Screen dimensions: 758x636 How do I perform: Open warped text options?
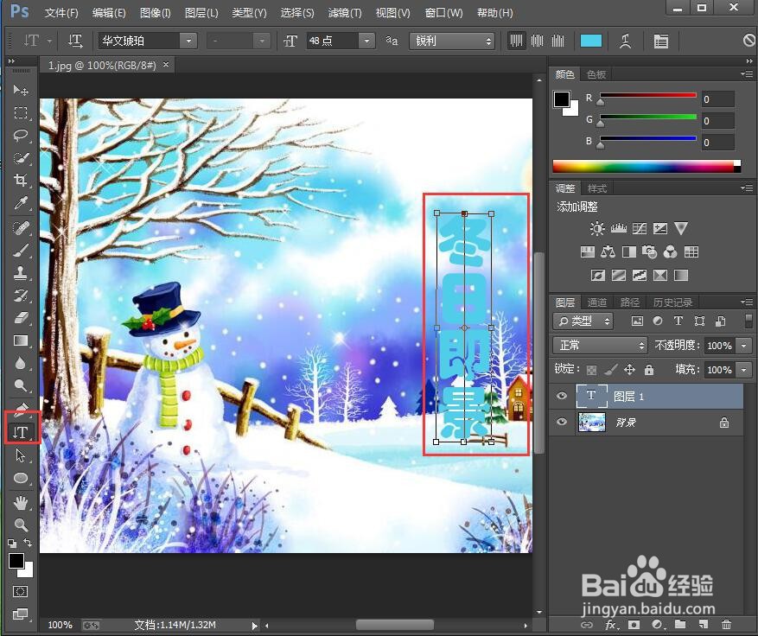[626, 41]
